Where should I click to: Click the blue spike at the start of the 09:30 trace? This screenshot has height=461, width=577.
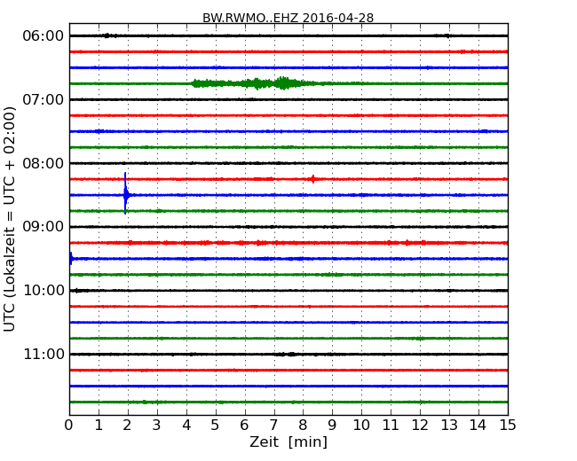(71, 259)
